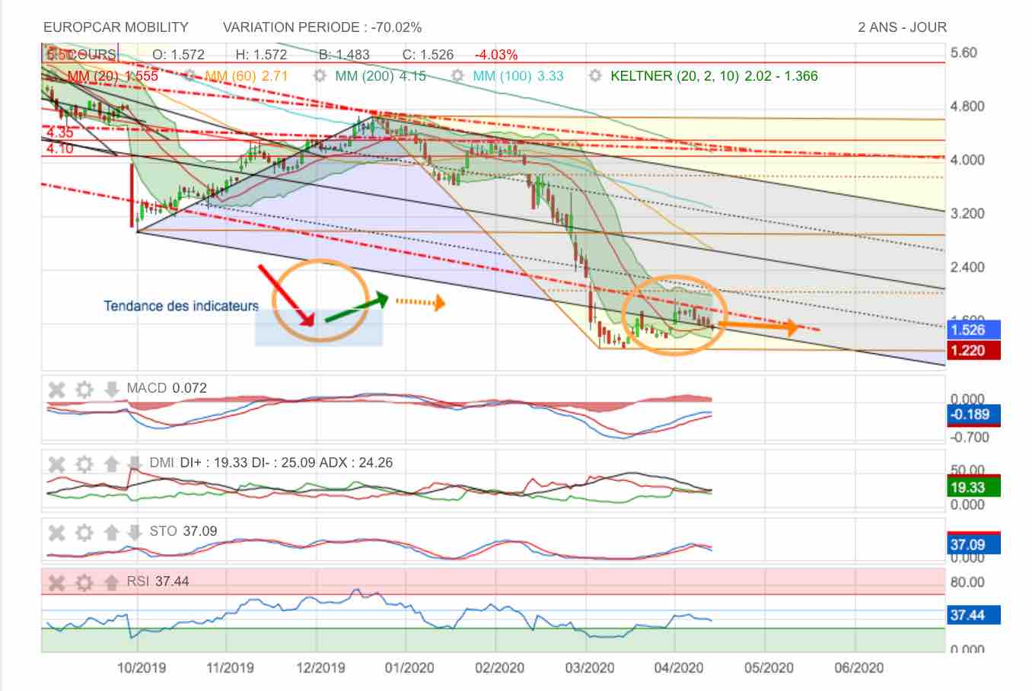Open settings gear for KELTNER channel
This screenshot has width=1032, height=691.
tap(595, 76)
